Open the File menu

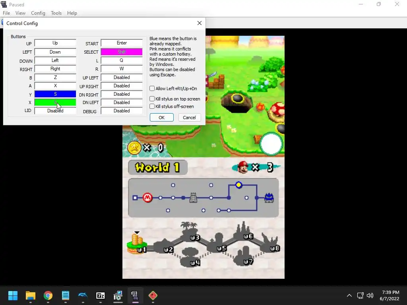(6, 13)
